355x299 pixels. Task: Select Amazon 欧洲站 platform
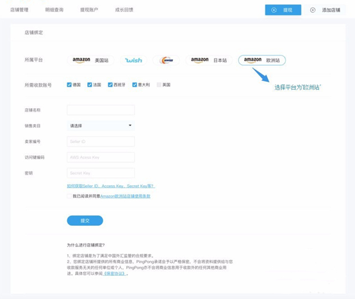(x=262, y=60)
